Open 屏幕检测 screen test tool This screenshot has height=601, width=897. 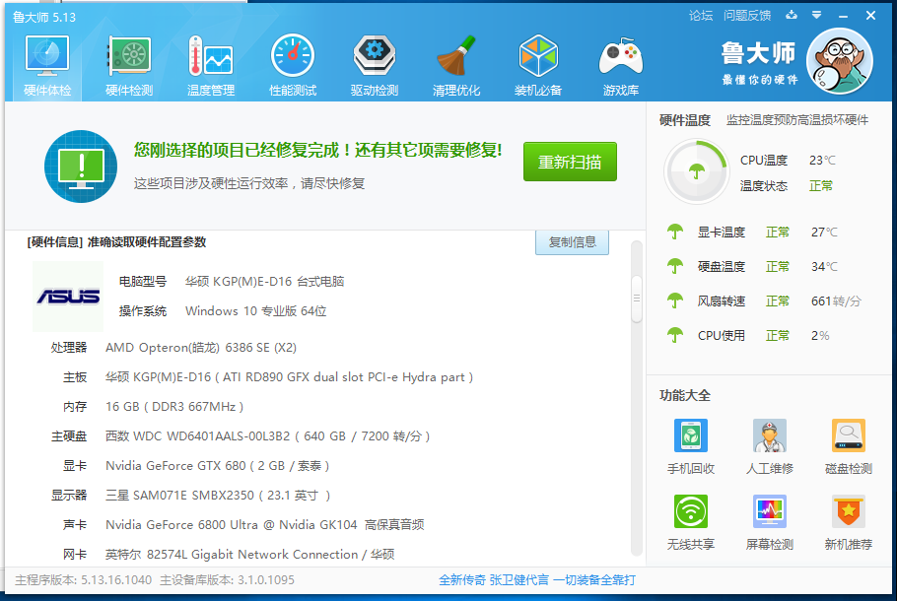(770, 522)
